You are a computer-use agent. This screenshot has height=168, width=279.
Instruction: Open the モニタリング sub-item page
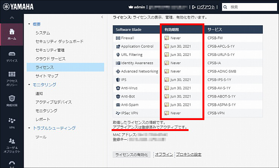coord(46,111)
